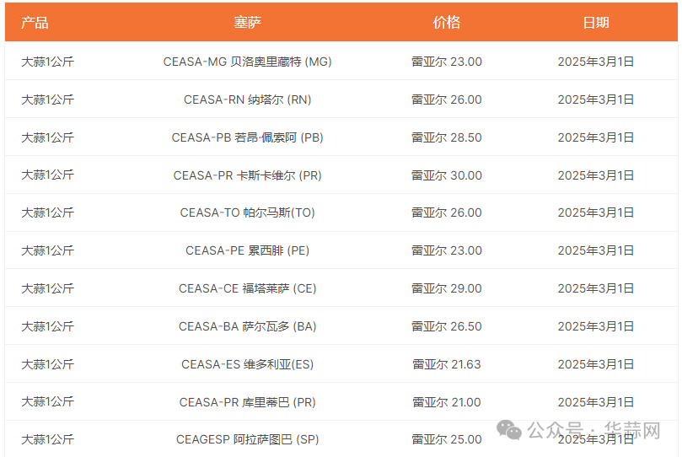
Task: Click the 公众号 · 华蒜网 watermark text
Action: click(593, 431)
